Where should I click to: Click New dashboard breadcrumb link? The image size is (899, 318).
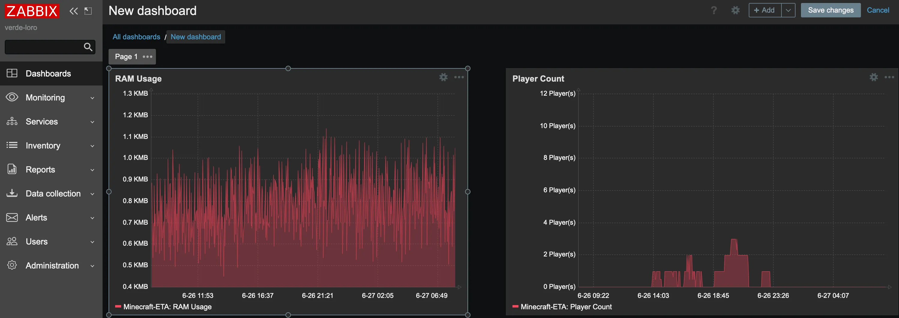196,37
